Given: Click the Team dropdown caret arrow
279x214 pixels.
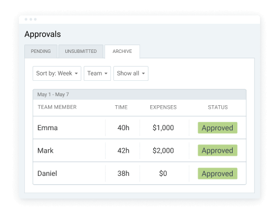Looking at the screenshot, I should 106,74.
